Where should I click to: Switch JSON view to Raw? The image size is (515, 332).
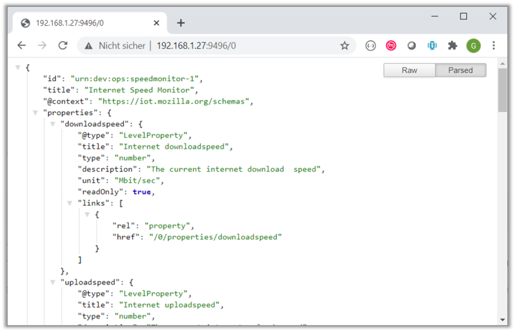[409, 70]
